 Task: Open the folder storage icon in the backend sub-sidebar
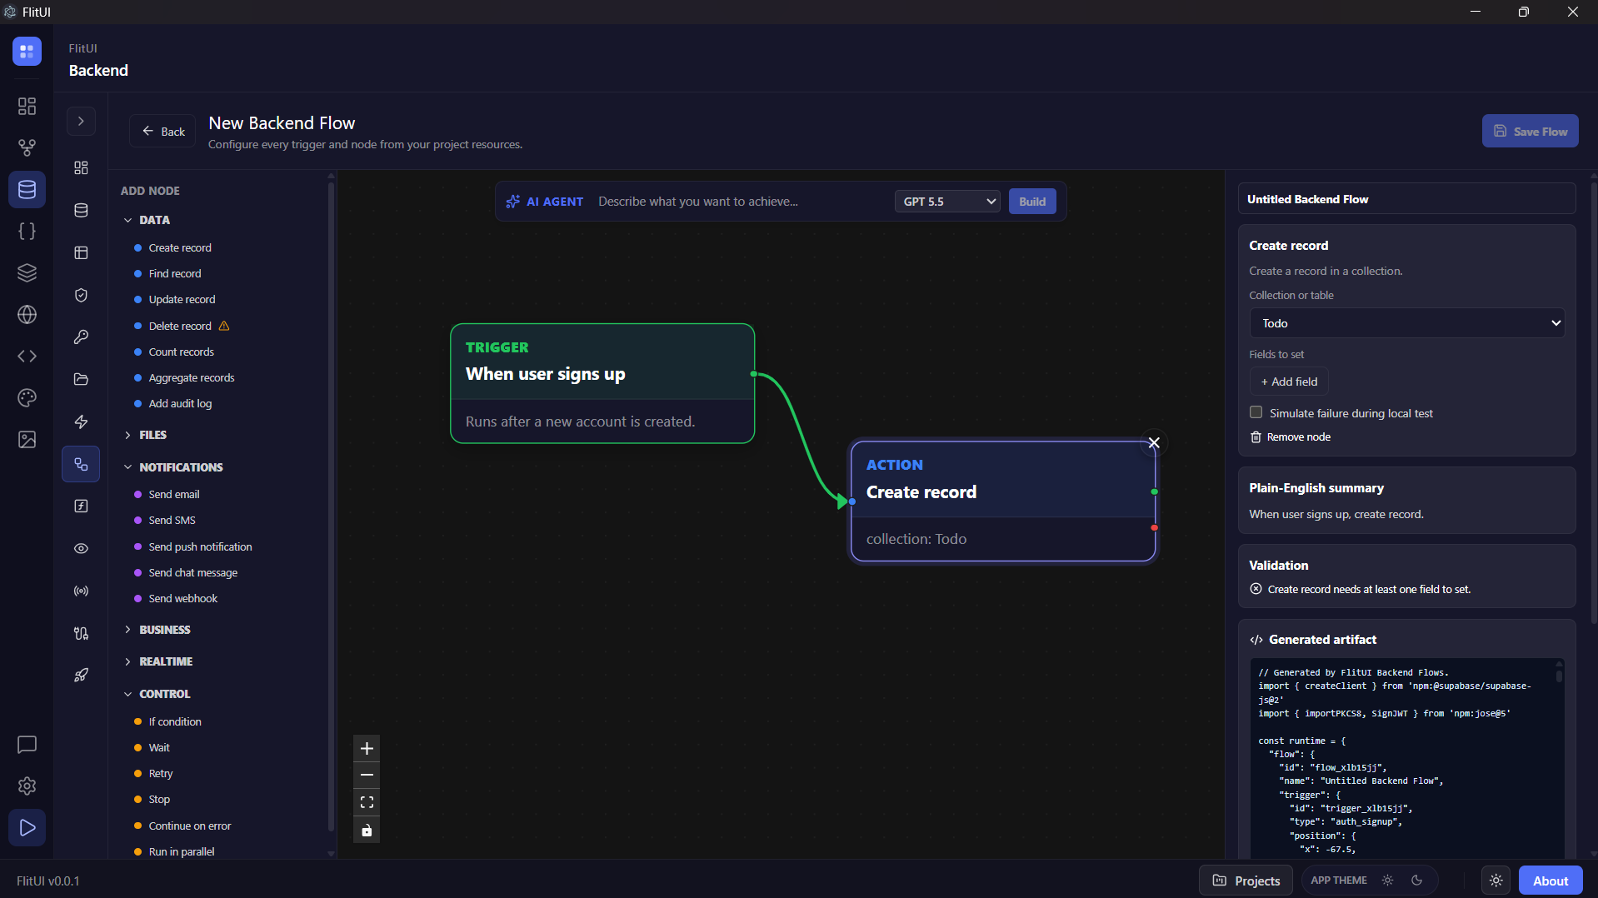(x=81, y=379)
